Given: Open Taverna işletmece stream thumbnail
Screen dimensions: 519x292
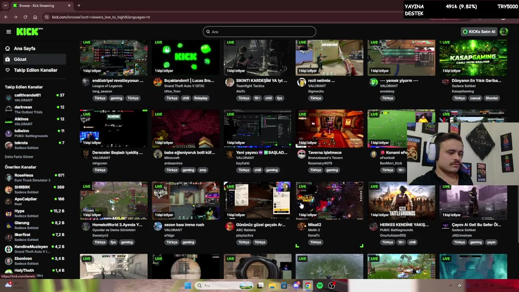Looking at the screenshot, I should click(329, 129).
